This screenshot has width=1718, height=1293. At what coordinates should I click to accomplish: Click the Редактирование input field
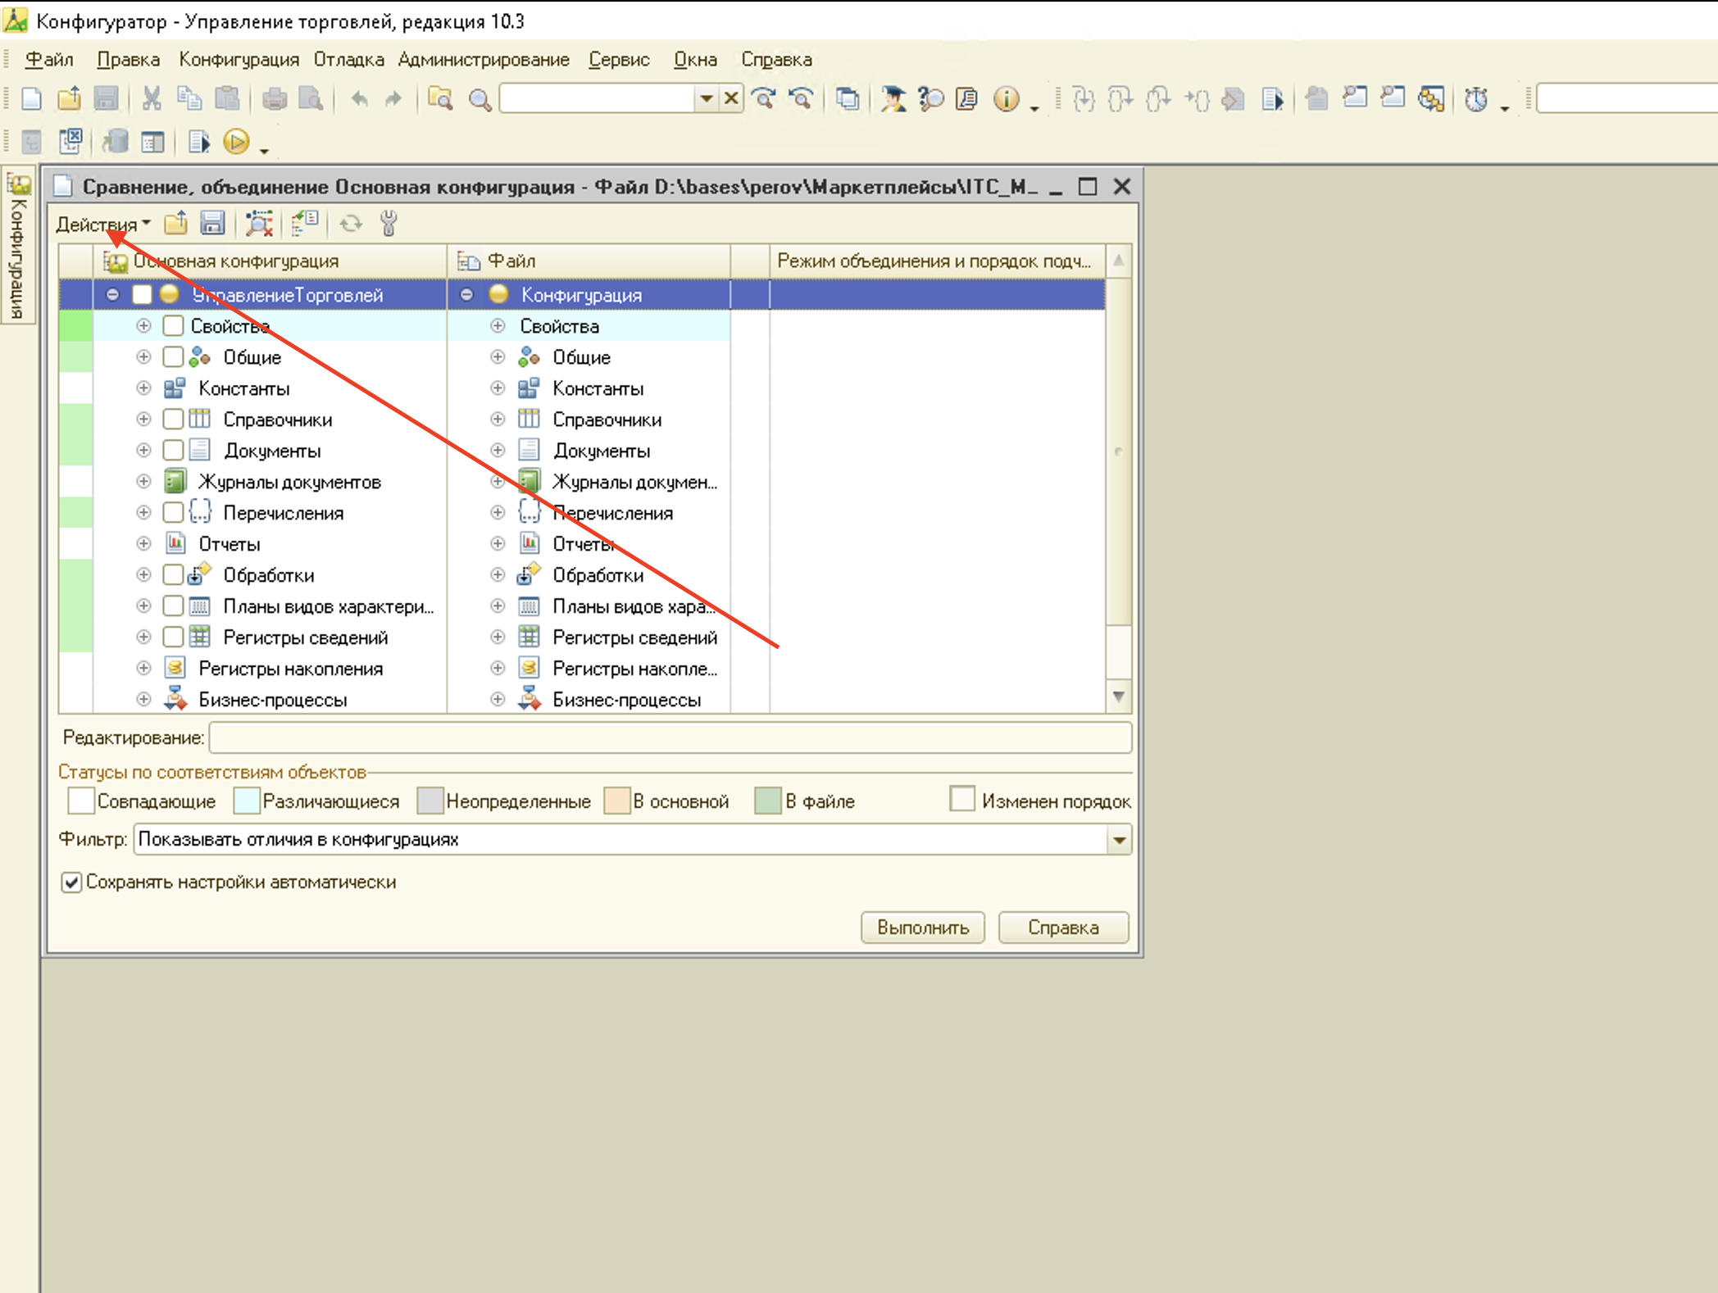[x=670, y=737]
